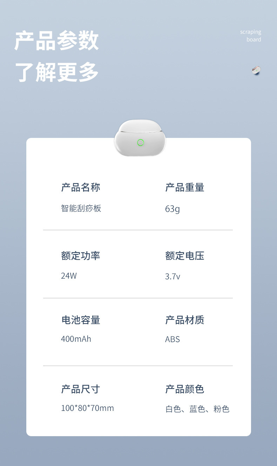This screenshot has height=466, width=277.
Task: Click the white scraping board product image
Action: coord(140,138)
